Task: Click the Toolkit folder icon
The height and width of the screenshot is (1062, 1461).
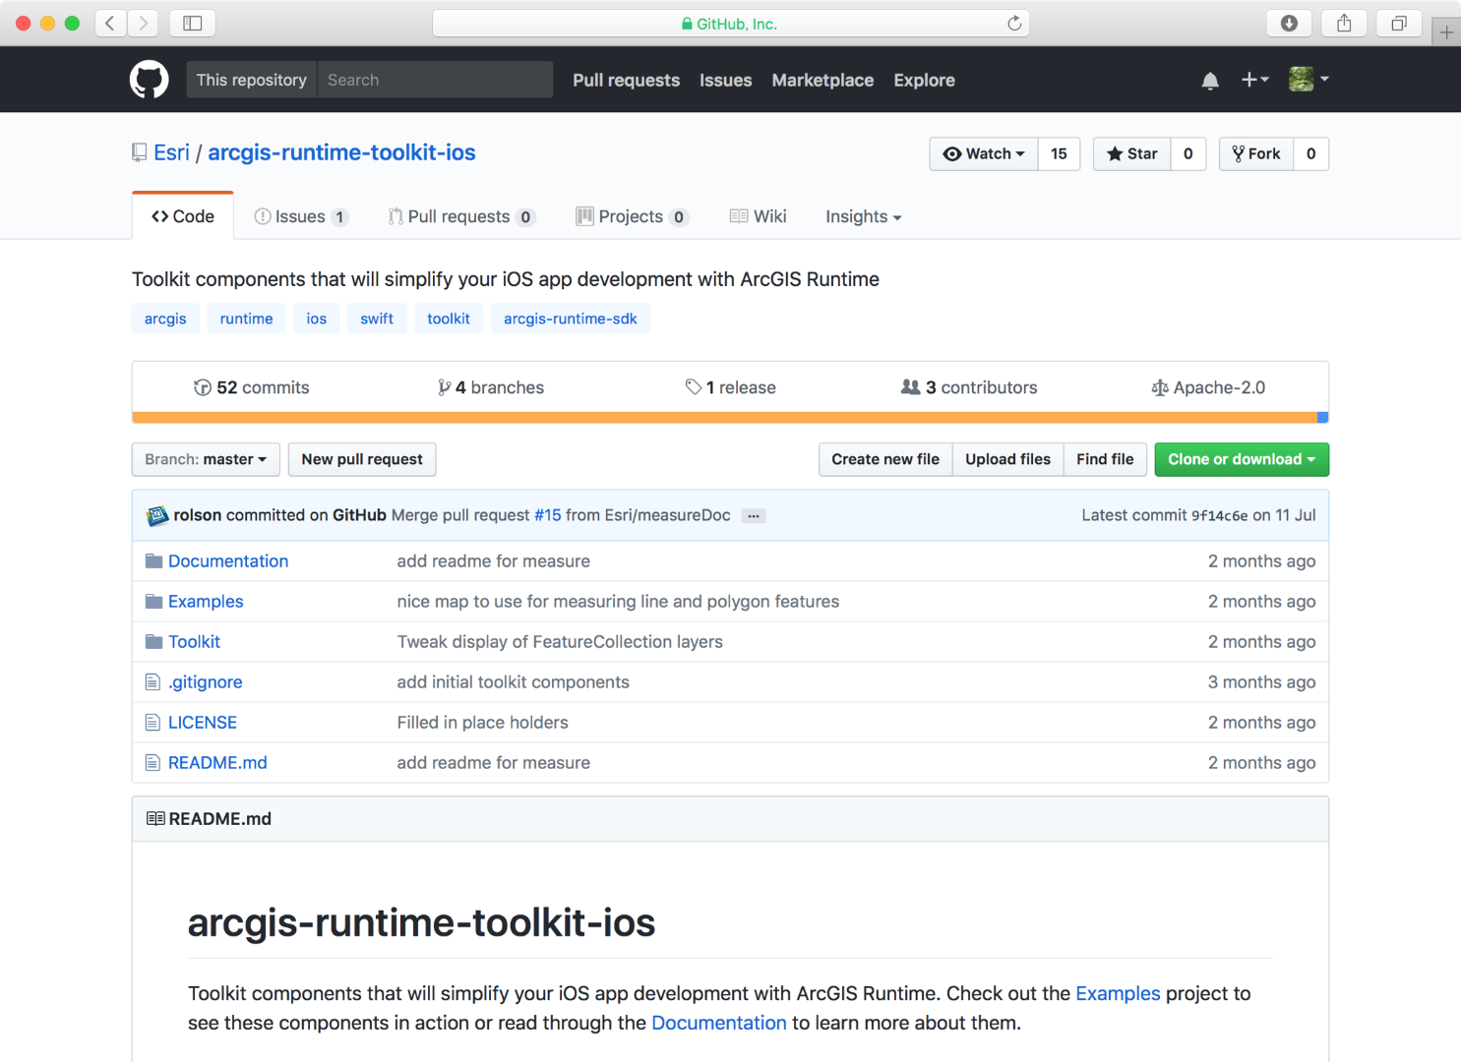Action: 153,642
